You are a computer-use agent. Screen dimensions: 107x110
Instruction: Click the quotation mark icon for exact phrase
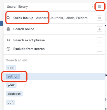[8, 40]
